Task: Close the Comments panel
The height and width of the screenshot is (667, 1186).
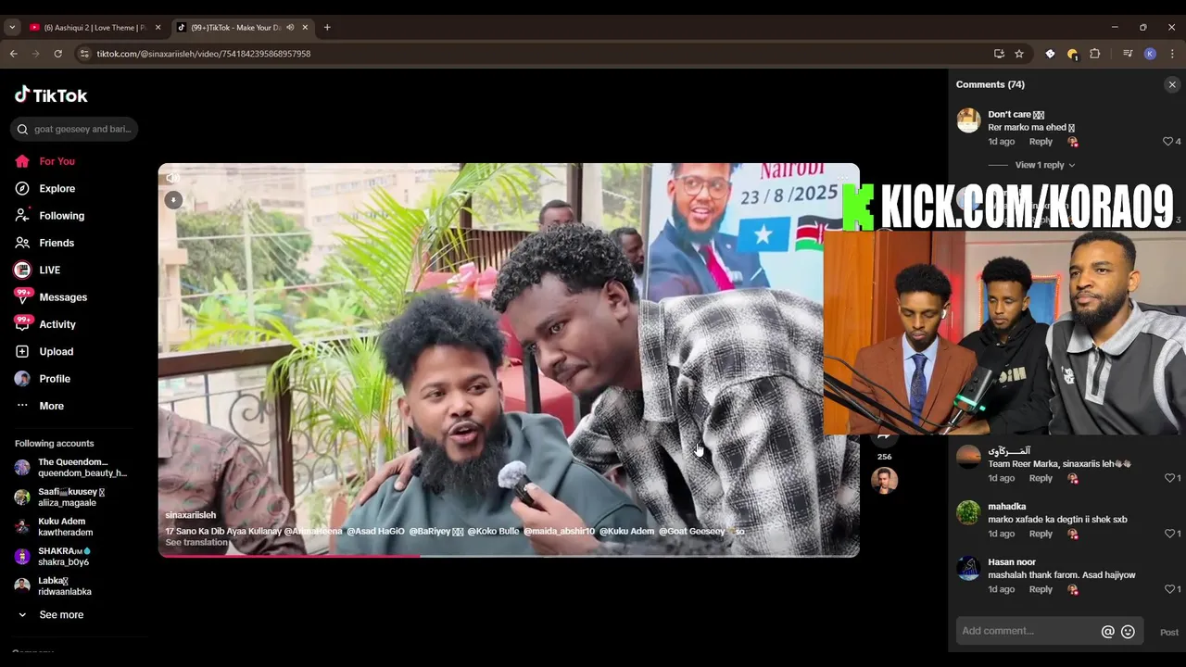Action: tap(1172, 84)
